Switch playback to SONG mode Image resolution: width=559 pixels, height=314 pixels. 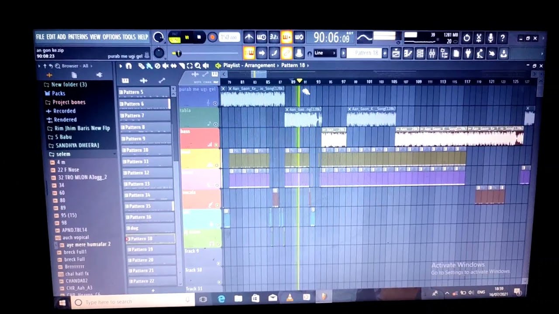tap(175, 40)
